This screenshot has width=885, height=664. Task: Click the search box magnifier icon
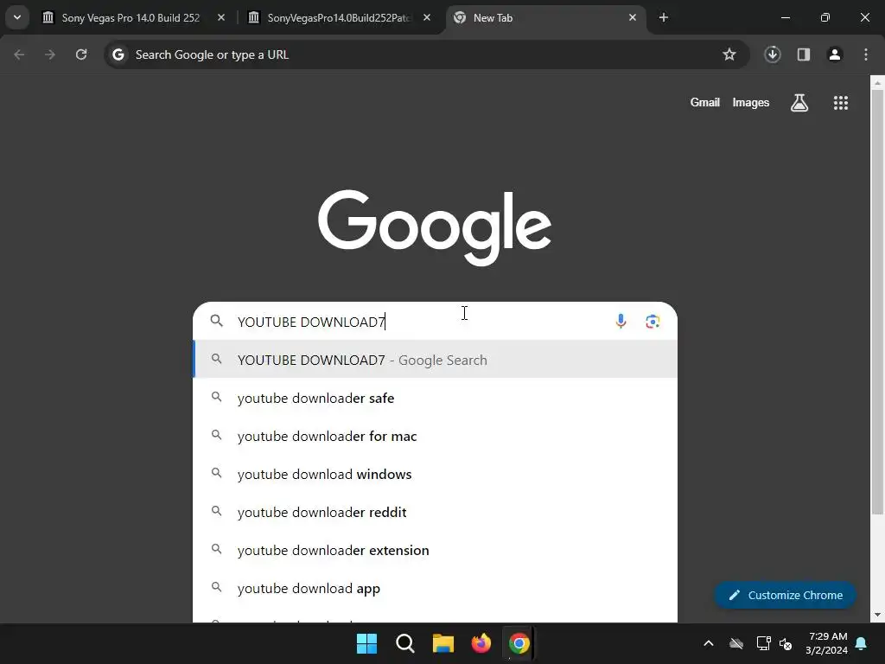pos(217,322)
